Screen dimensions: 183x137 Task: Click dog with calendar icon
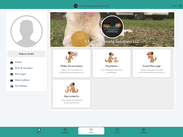coord(71,57)
